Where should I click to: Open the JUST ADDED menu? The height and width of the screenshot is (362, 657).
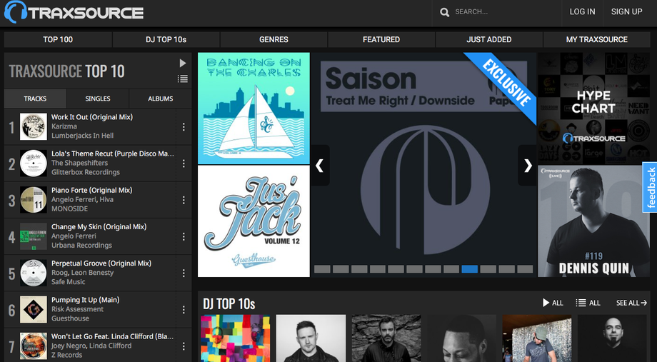pos(489,39)
